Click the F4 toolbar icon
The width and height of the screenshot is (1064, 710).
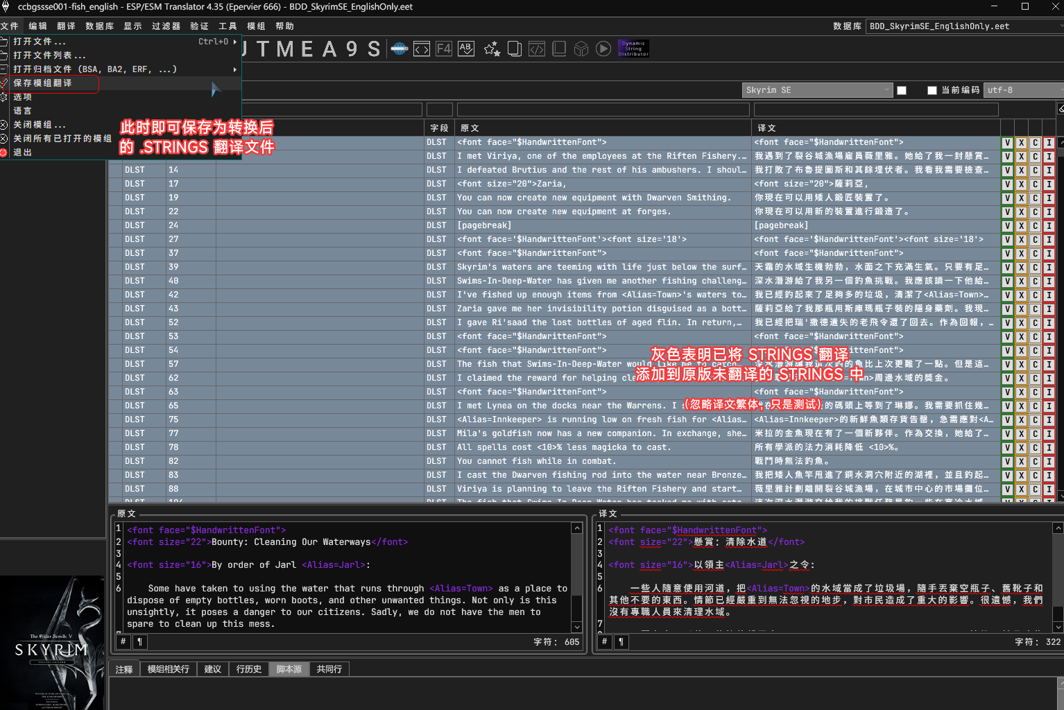(444, 49)
